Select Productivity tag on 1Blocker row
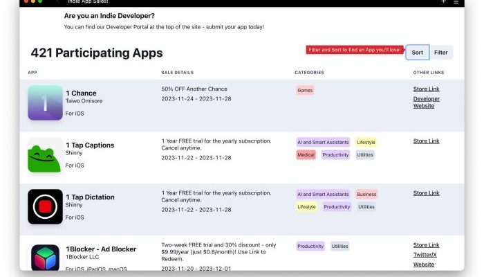 point(310,246)
